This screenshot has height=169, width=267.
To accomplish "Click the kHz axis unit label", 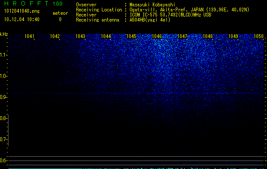I will [x=4, y=34].
